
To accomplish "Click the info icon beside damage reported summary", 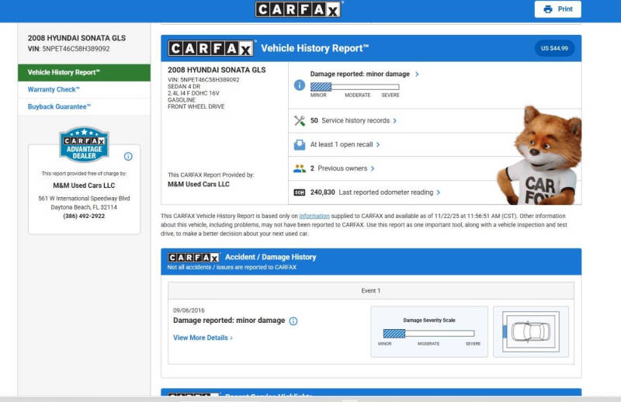I will pos(299,85).
